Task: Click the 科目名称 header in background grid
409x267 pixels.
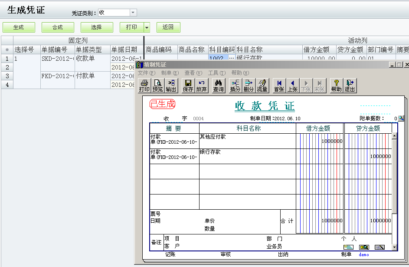Action: [x=269, y=49]
